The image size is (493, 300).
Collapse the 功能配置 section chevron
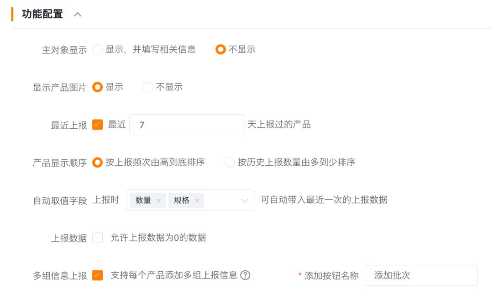[x=78, y=15]
